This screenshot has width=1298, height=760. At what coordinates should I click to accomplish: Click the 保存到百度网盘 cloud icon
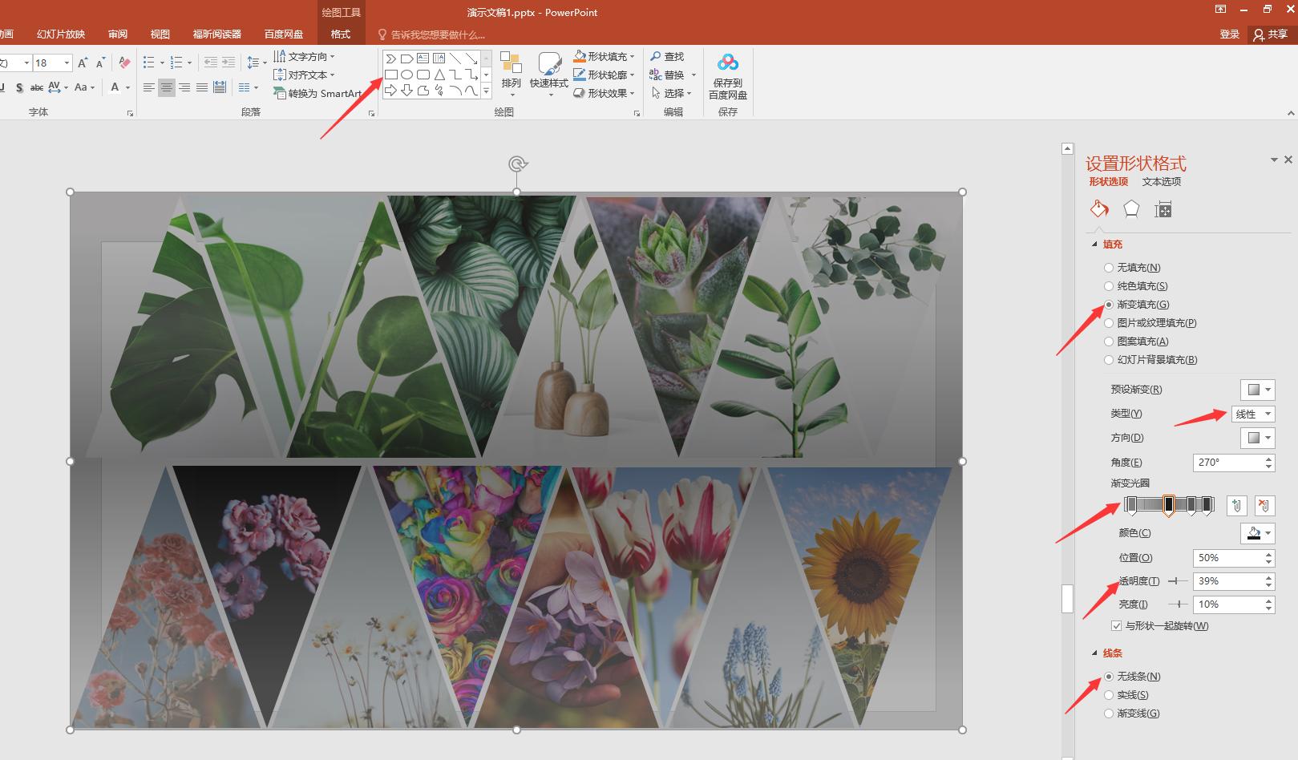coord(727,63)
